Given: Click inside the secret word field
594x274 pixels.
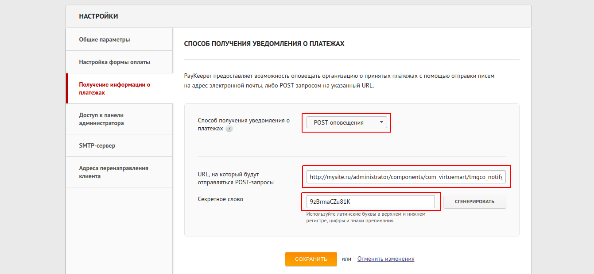Looking at the screenshot, I should pyautogui.click(x=371, y=202).
